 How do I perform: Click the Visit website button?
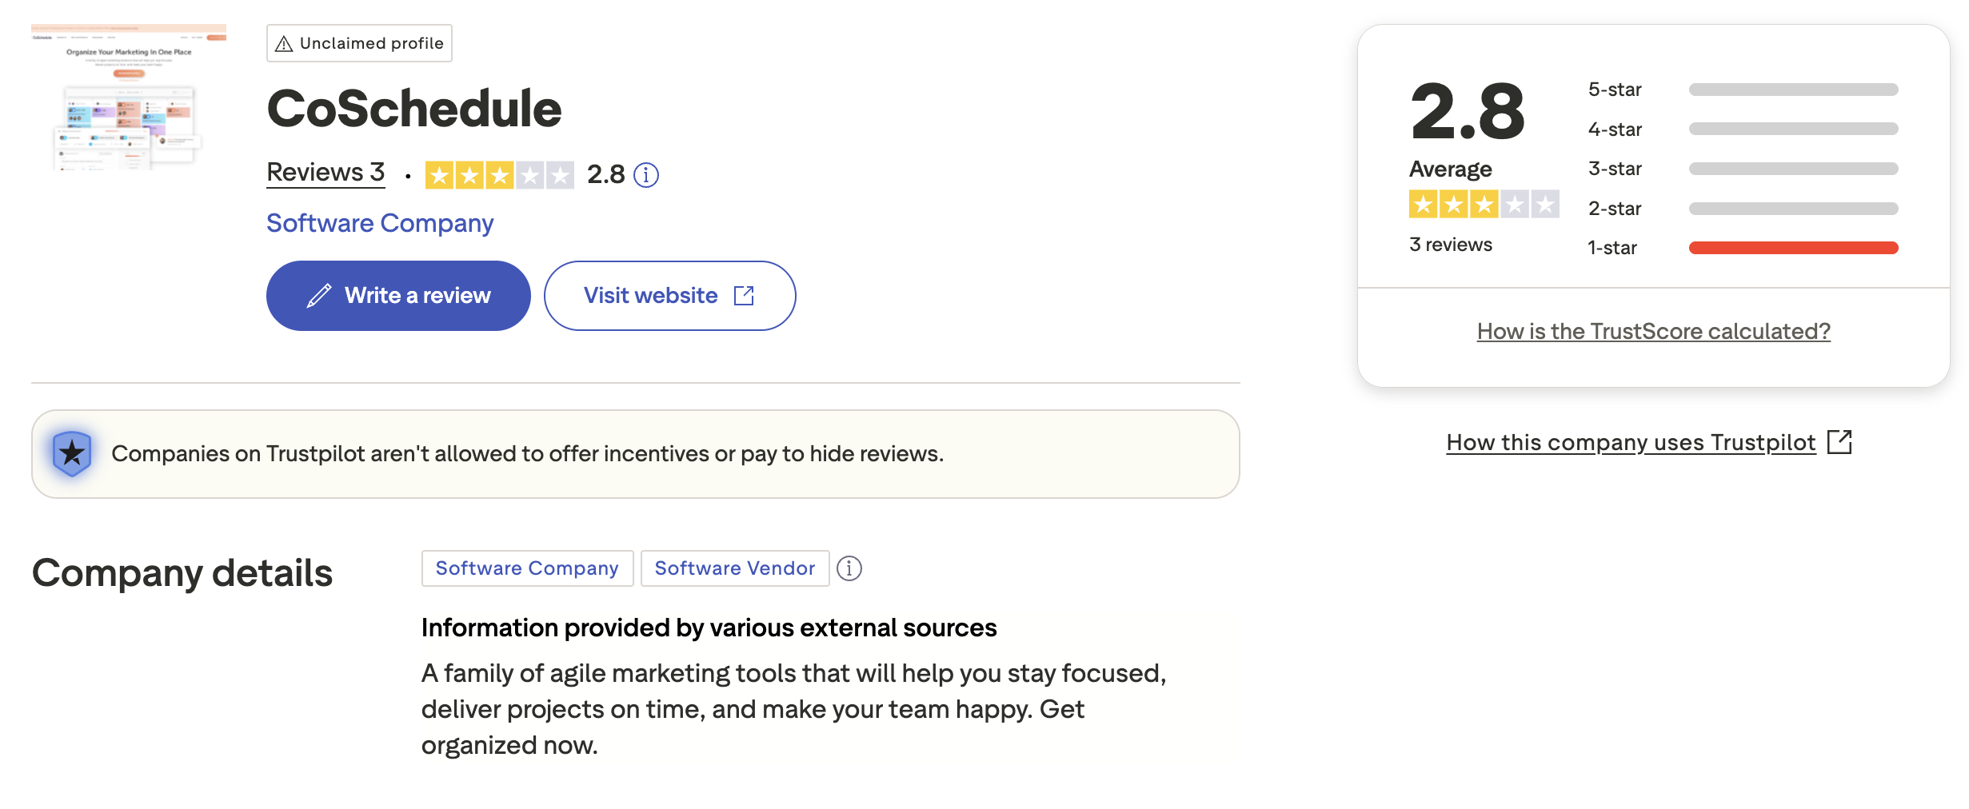pyautogui.click(x=669, y=295)
